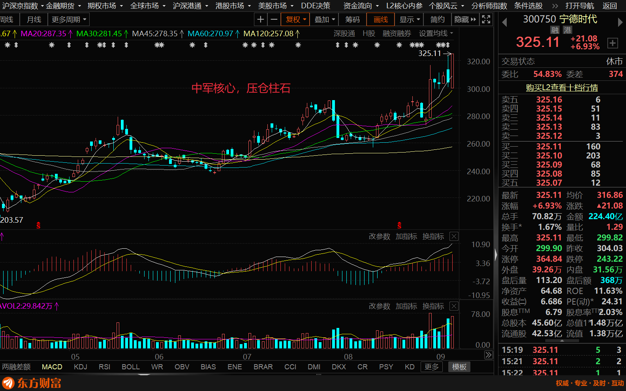The width and height of the screenshot is (626, 391).
Task: Add stock to watchlist plus icon
Action: tap(613, 43)
